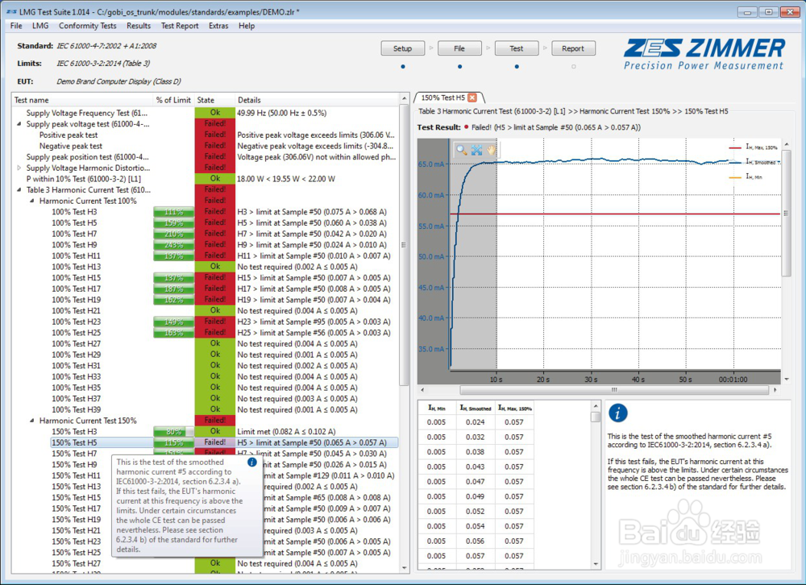Collapse Table 3 Harmonic Current Test node
The image size is (806, 585).
[x=19, y=189]
